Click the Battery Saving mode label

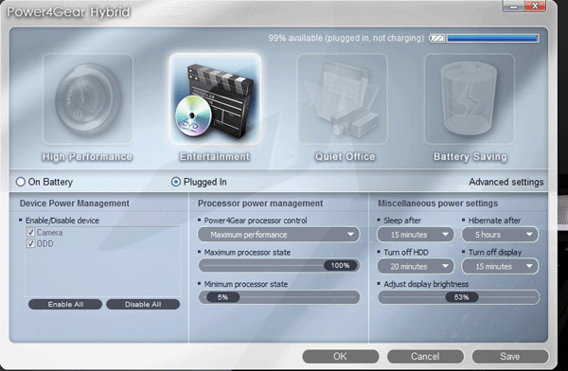(x=470, y=157)
